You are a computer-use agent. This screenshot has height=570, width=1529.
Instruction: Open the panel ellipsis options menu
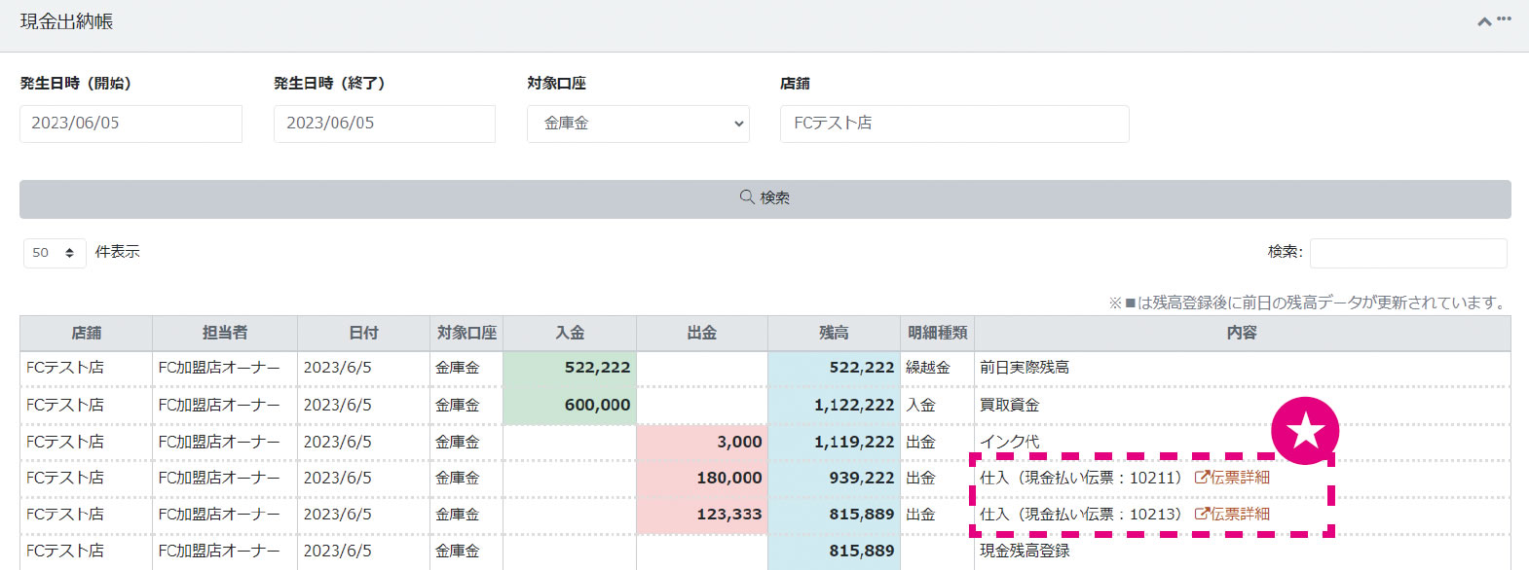tap(1505, 19)
